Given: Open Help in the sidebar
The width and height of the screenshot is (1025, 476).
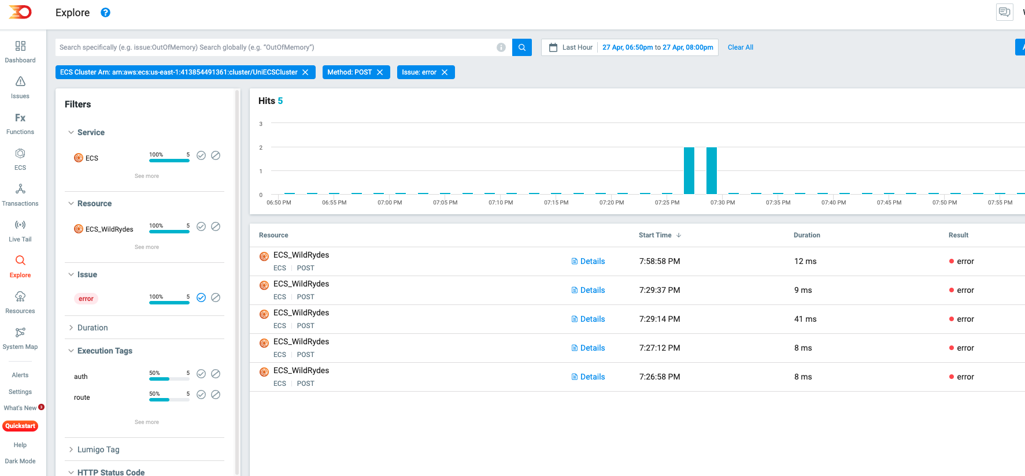Looking at the screenshot, I should click(20, 445).
